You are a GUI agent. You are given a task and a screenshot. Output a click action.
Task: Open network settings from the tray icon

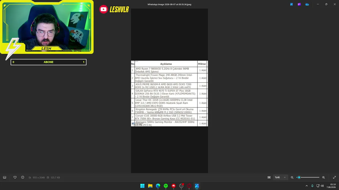point(318,186)
